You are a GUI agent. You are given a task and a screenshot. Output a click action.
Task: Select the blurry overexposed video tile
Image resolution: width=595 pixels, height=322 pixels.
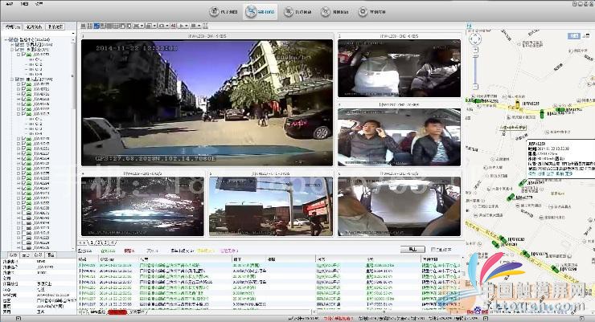coord(142,206)
